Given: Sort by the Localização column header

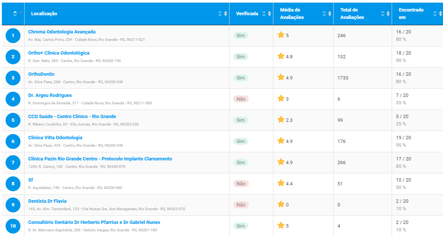Looking at the screenshot, I should coord(126,13).
